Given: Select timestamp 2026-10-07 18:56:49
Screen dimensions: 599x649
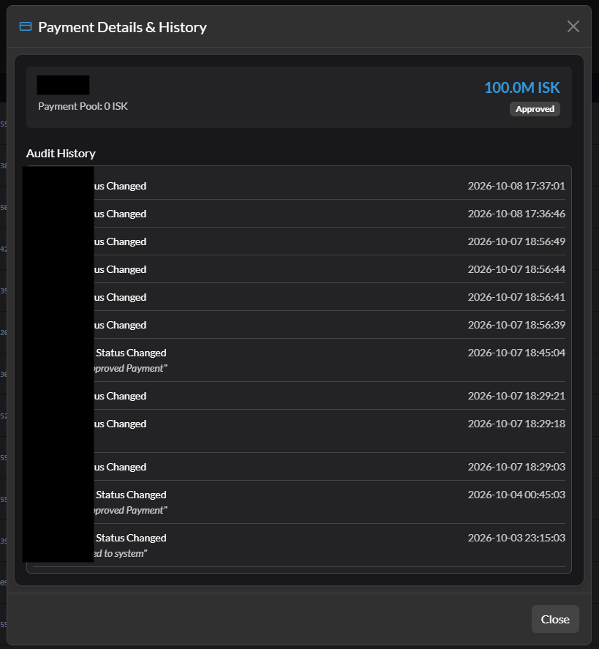Looking at the screenshot, I should (x=516, y=241).
